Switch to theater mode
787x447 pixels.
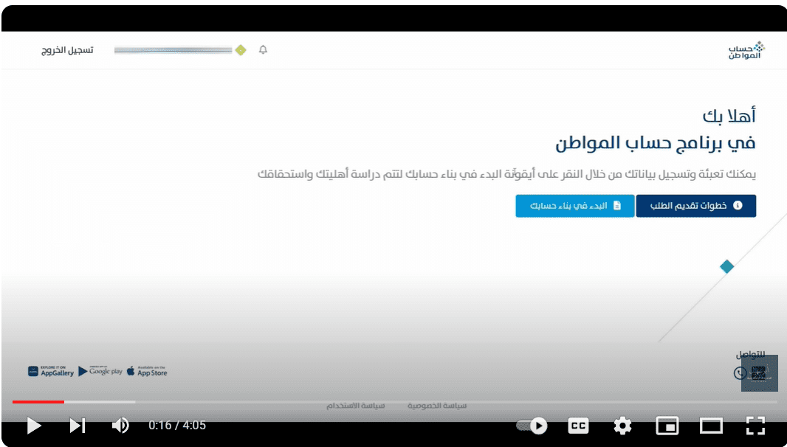click(x=711, y=426)
